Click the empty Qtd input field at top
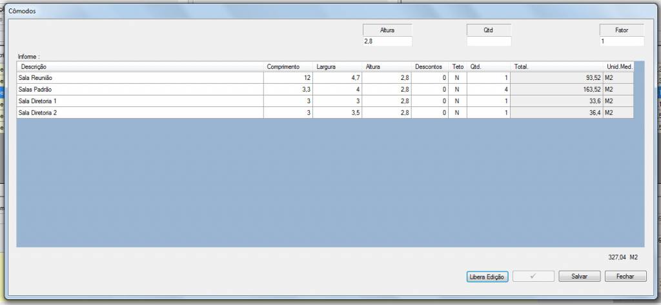This screenshot has height=305, width=661. point(489,41)
